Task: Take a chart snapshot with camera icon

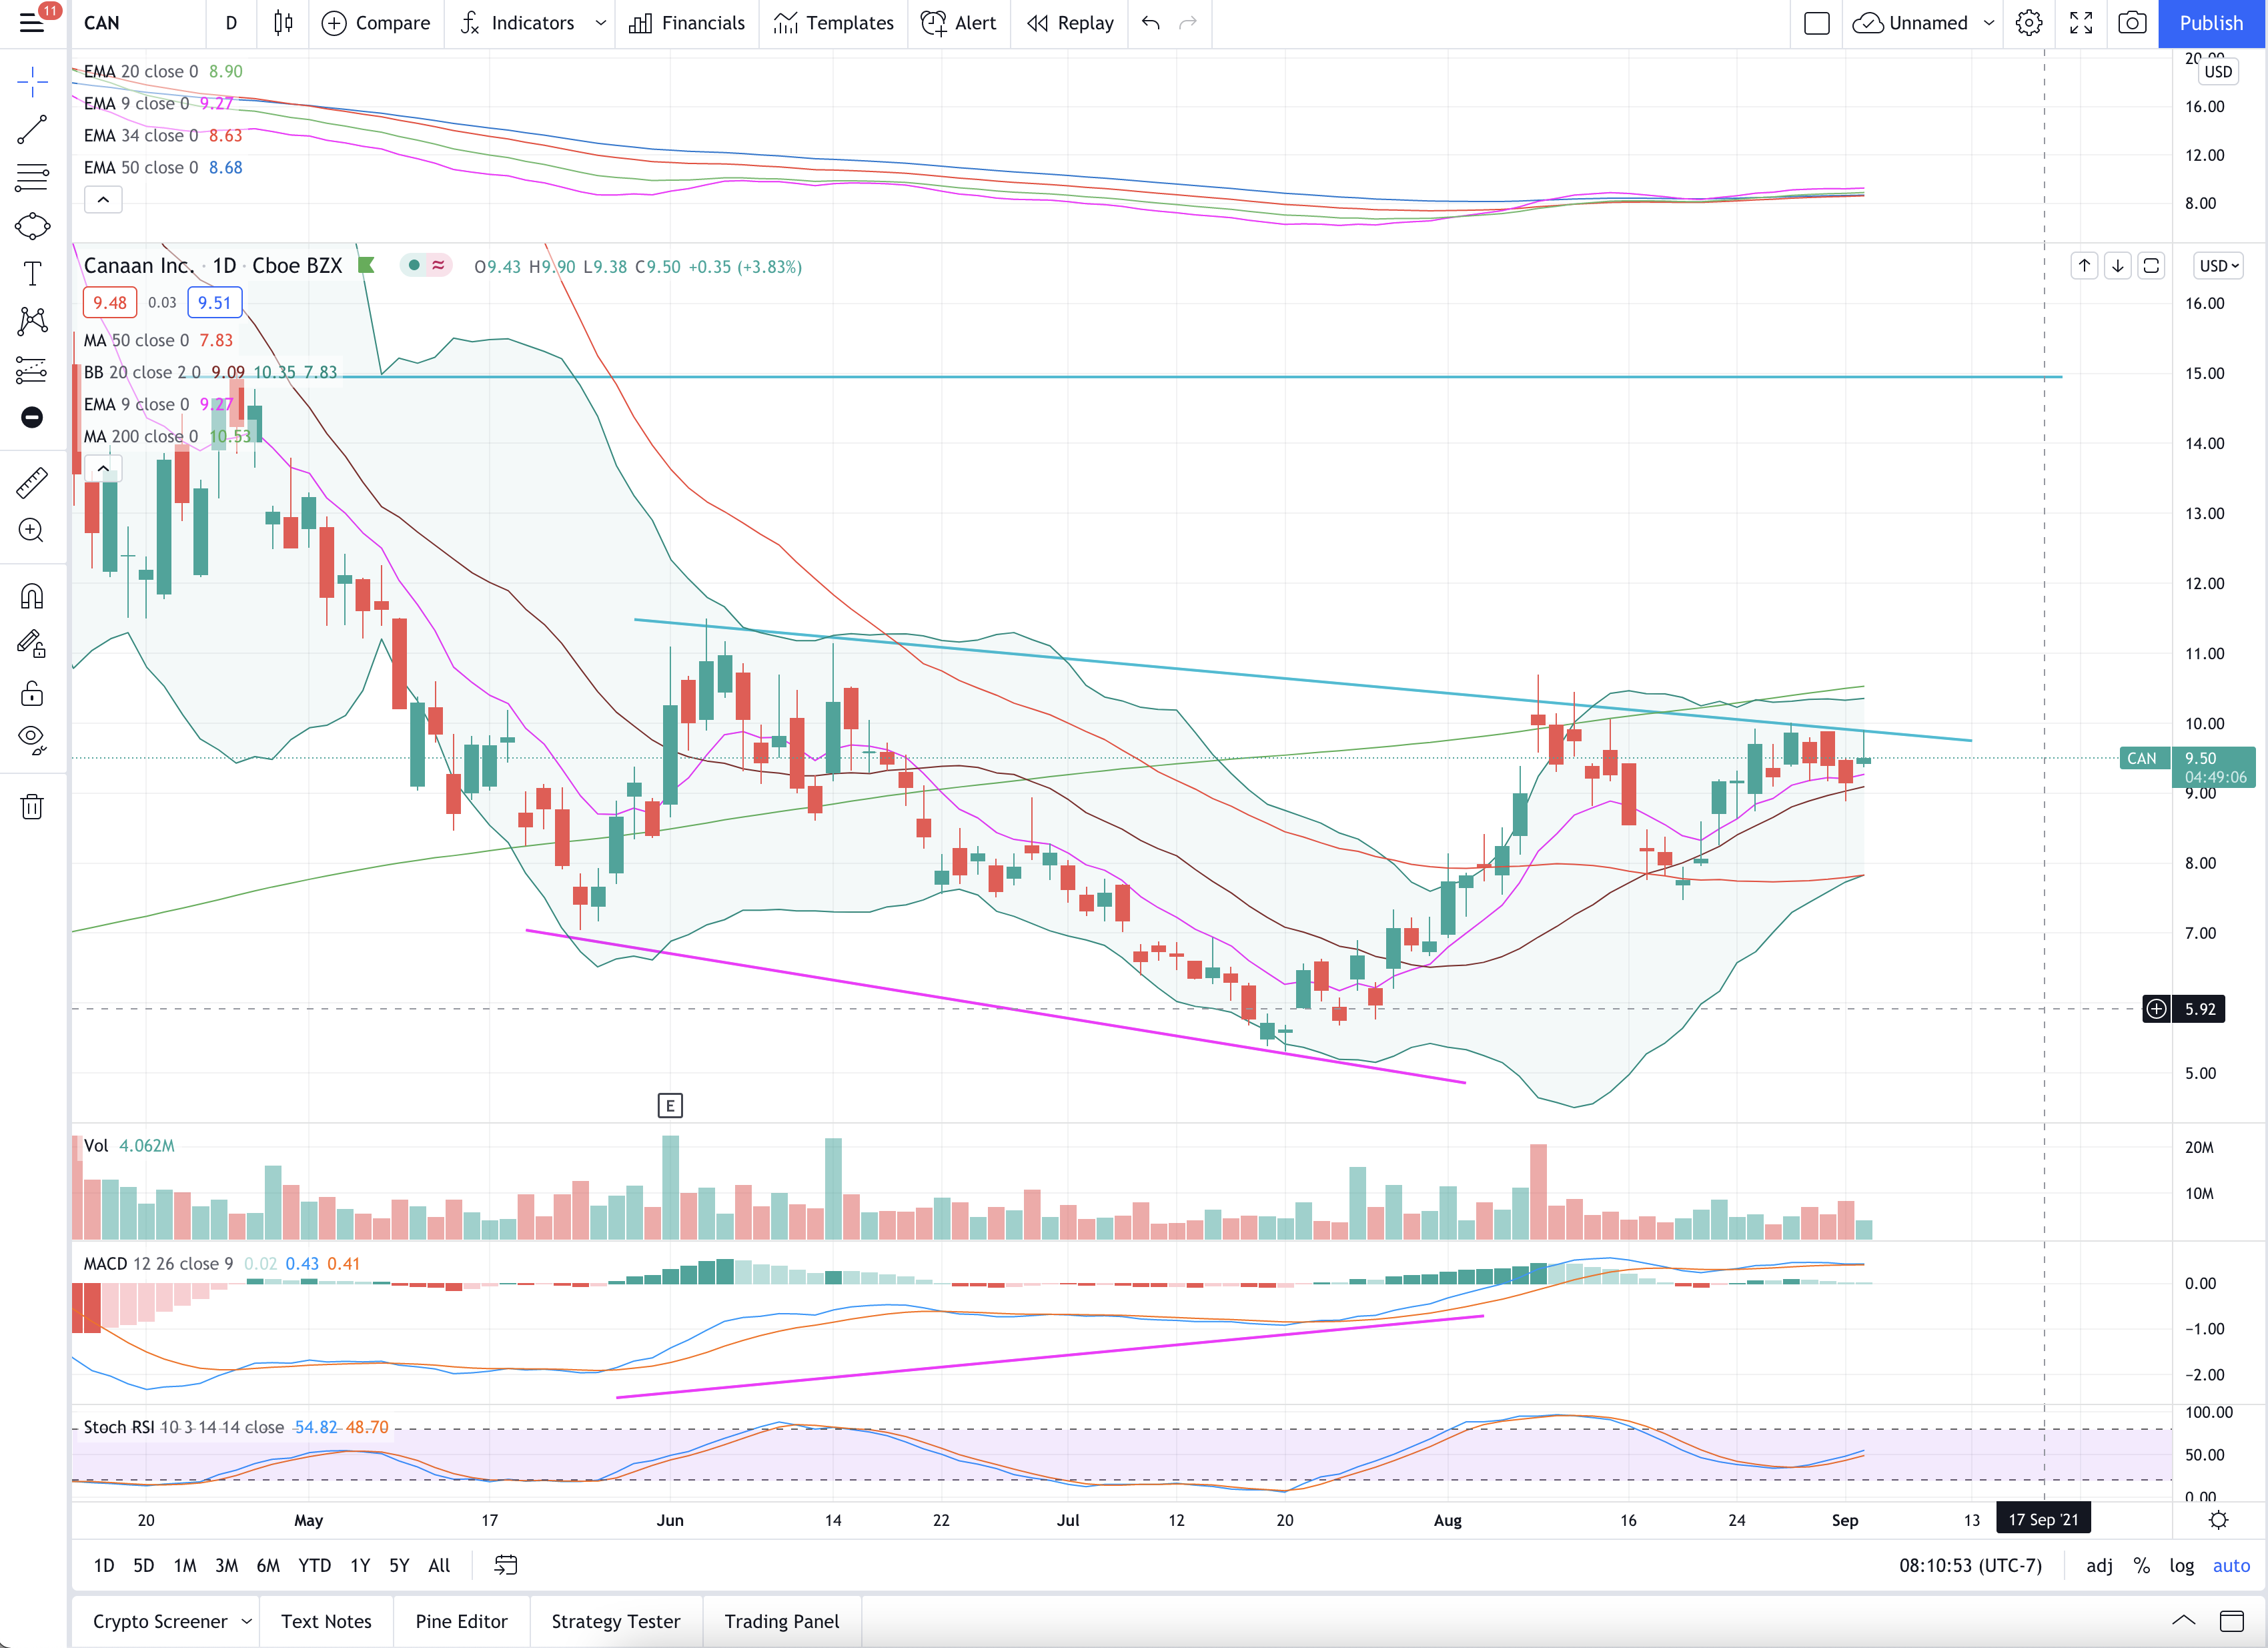Action: point(2132,23)
